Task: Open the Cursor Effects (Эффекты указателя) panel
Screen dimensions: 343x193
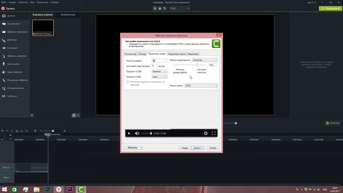Action: point(14,56)
